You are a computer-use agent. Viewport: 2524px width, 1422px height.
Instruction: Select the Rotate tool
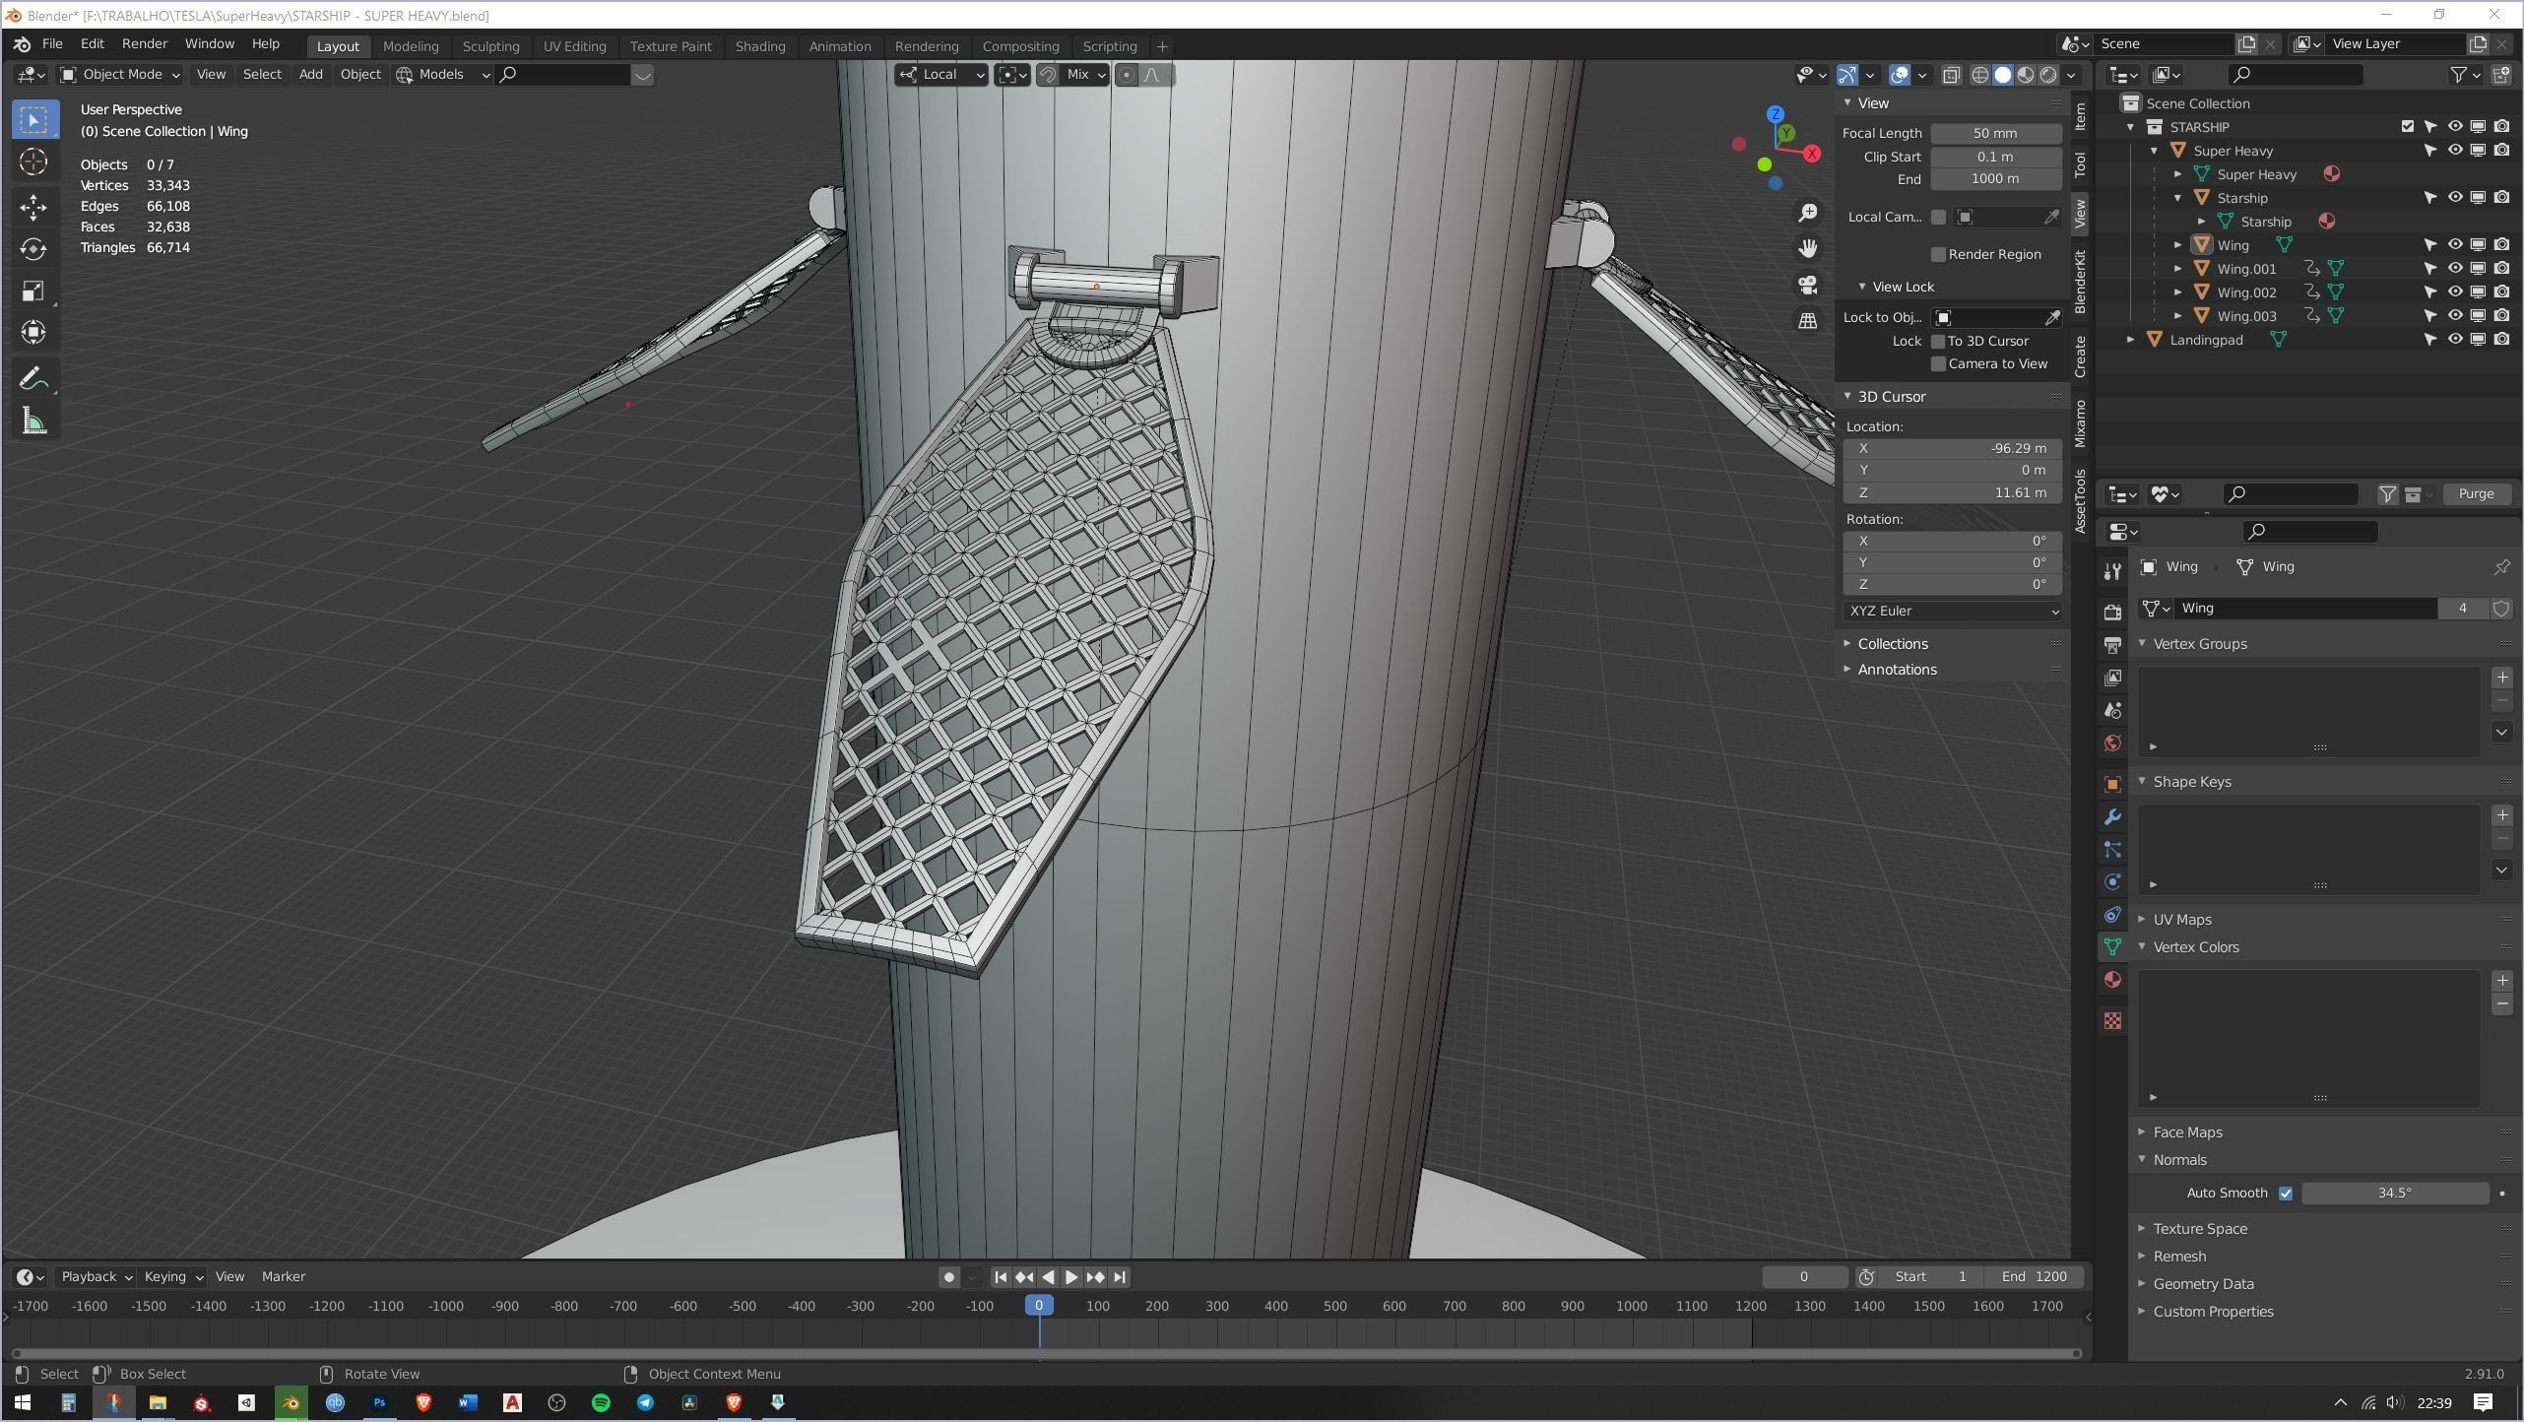(x=33, y=249)
